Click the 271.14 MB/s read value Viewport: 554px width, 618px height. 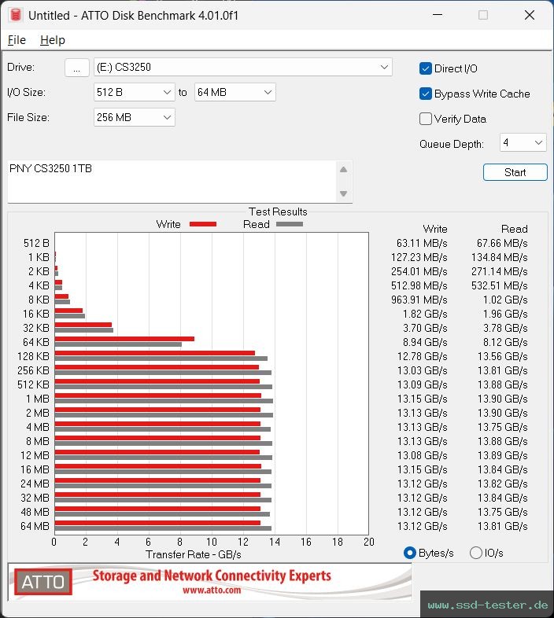tap(499, 271)
